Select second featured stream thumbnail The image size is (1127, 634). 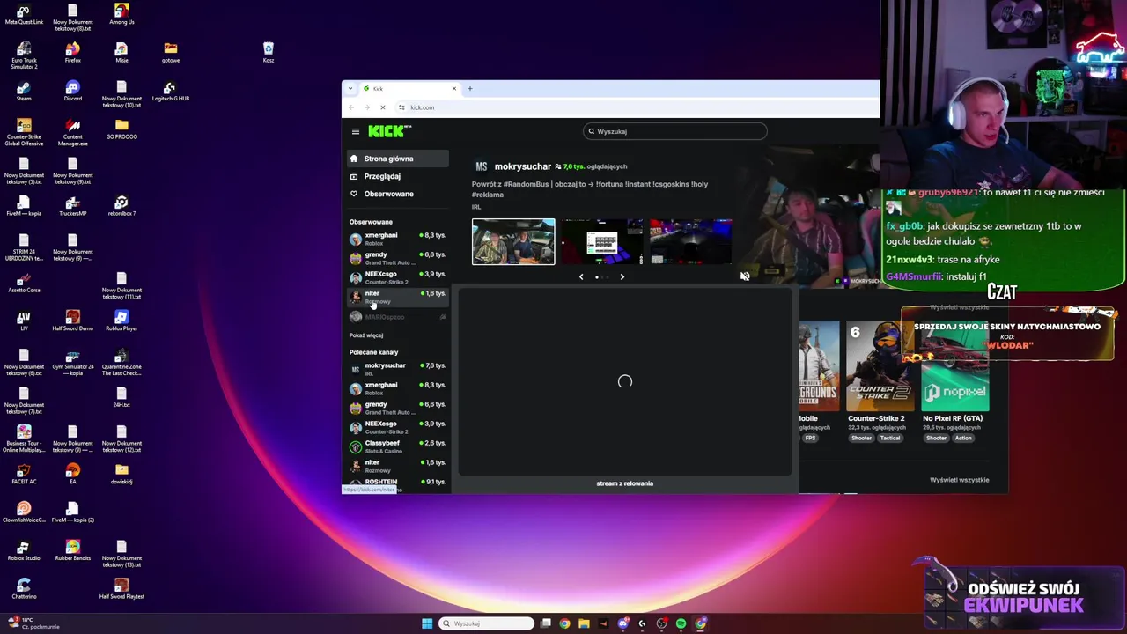click(x=602, y=241)
